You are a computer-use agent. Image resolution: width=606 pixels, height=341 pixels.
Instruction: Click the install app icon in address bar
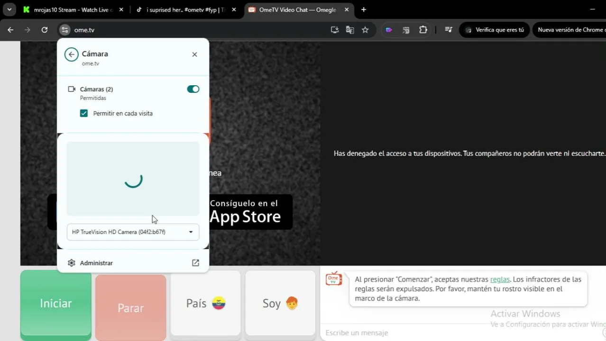click(x=335, y=30)
